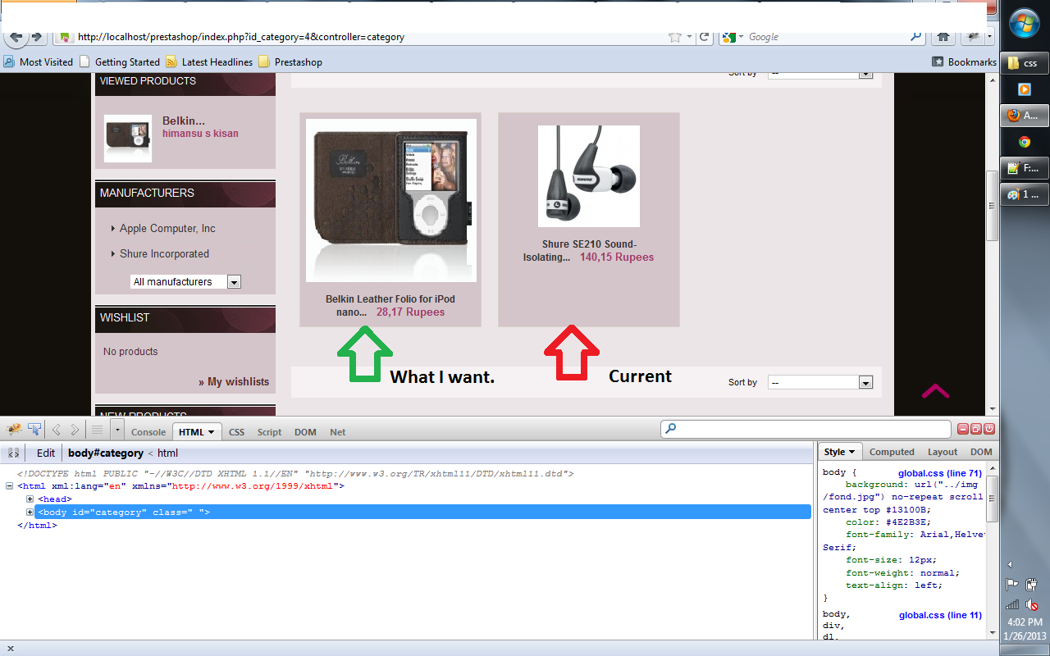Launch Windows Media Player from the taskbar
The width and height of the screenshot is (1050, 656).
(1025, 89)
